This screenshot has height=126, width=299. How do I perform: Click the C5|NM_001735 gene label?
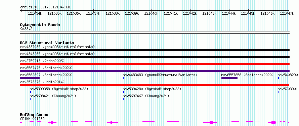[32, 119]
